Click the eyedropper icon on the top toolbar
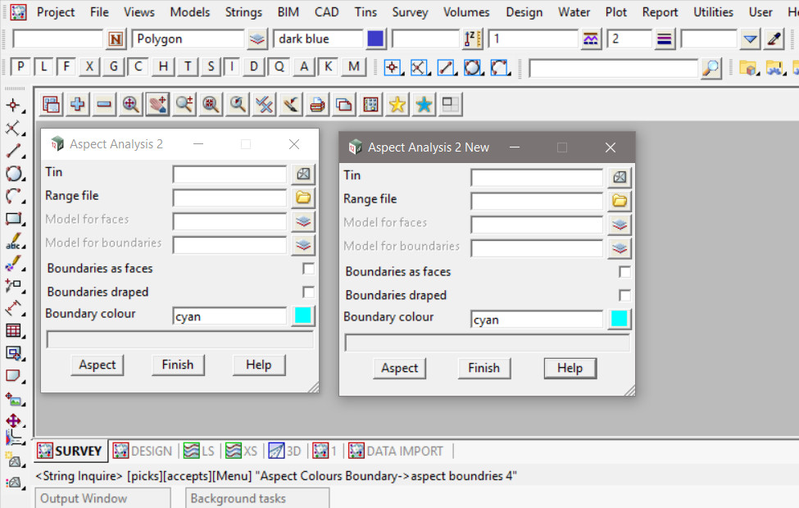799x508 pixels. [774, 39]
